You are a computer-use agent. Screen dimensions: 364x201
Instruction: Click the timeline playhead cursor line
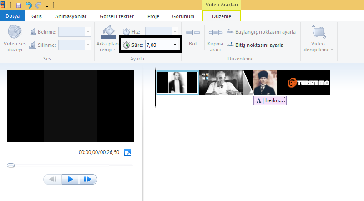[156, 88]
